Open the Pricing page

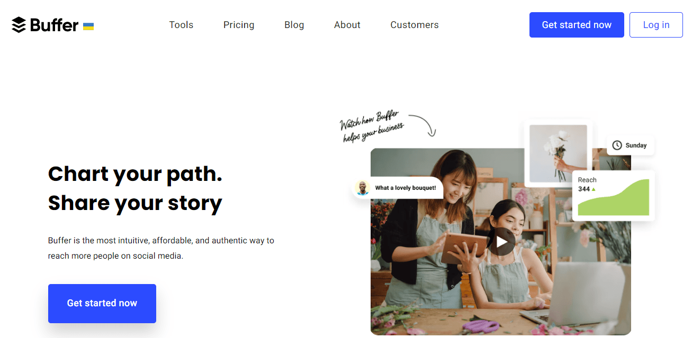(239, 25)
